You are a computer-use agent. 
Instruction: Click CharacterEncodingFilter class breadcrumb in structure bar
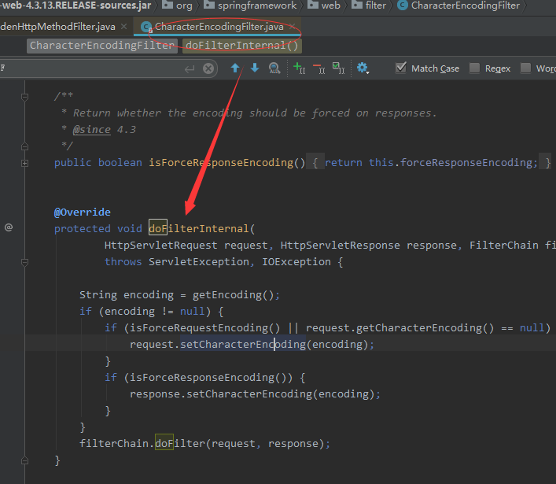coord(102,46)
